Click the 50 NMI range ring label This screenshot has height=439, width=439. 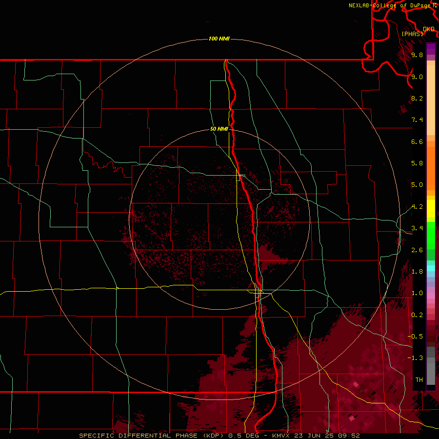click(x=219, y=129)
